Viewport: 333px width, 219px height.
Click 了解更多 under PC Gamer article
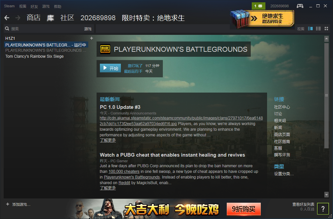pyautogui.click(x=108, y=188)
